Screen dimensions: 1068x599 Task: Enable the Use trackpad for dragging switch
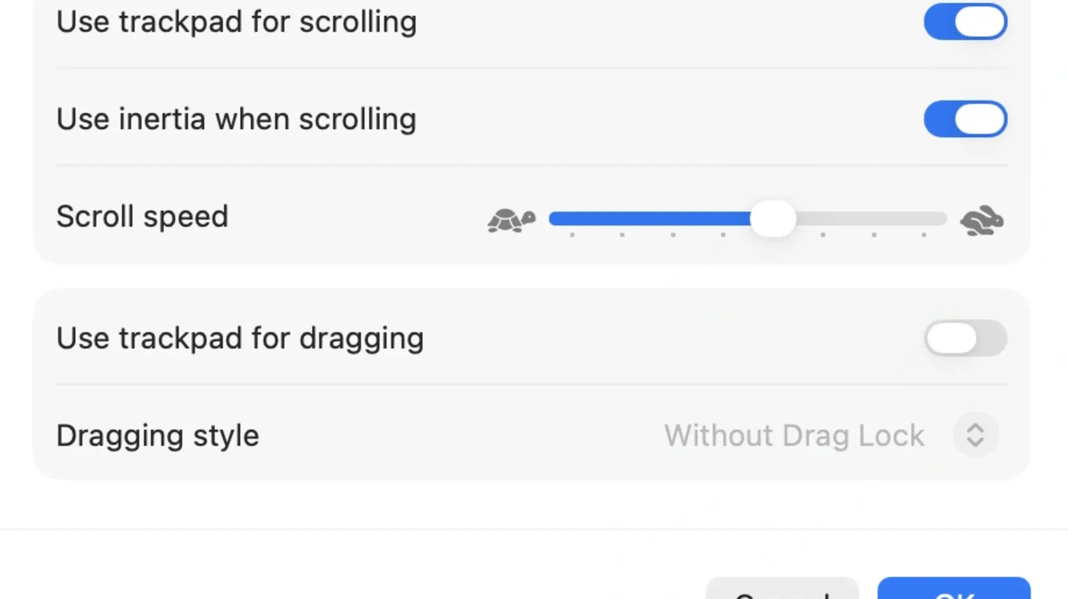click(966, 338)
